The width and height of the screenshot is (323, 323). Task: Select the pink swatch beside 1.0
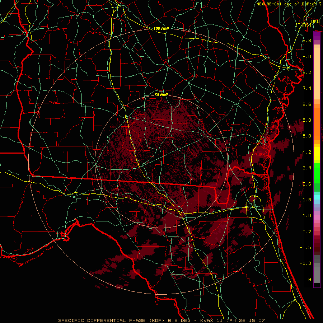317,216
